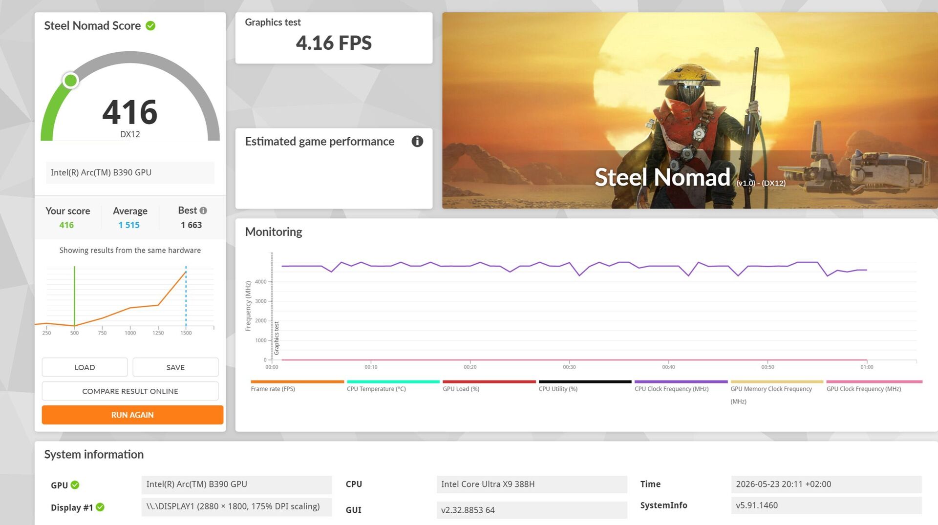Click the green checkmark beside GPU label

coord(75,485)
